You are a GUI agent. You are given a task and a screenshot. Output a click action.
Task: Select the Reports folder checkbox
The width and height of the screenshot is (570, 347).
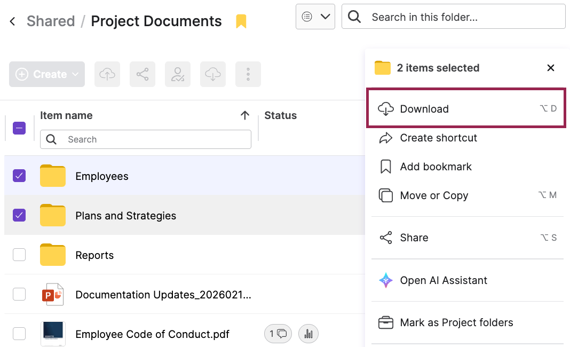click(19, 255)
